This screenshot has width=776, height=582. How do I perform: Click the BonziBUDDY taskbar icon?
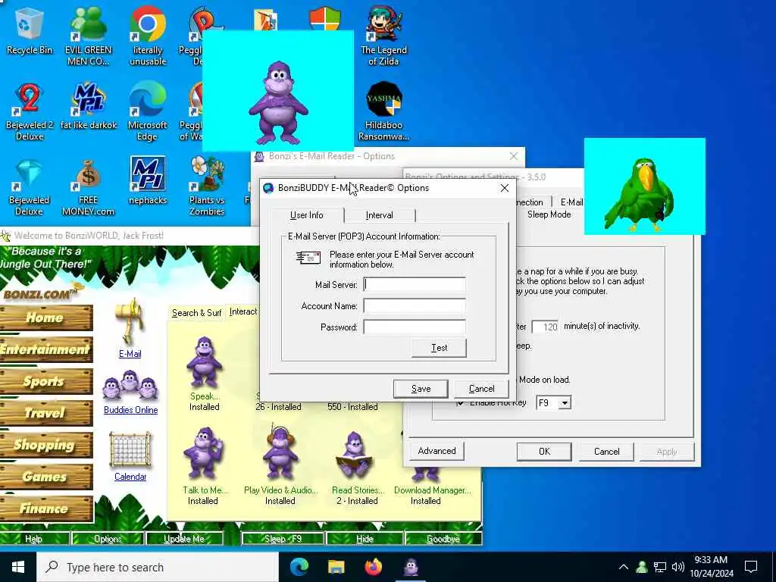click(411, 567)
